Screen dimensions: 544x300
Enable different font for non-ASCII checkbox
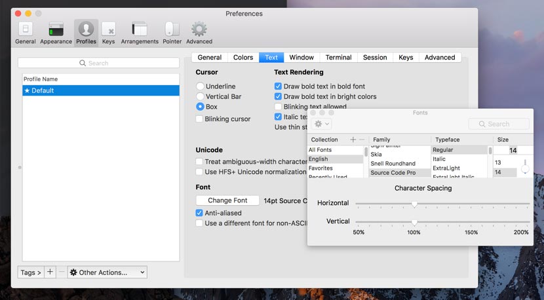(x=199, y=223)
